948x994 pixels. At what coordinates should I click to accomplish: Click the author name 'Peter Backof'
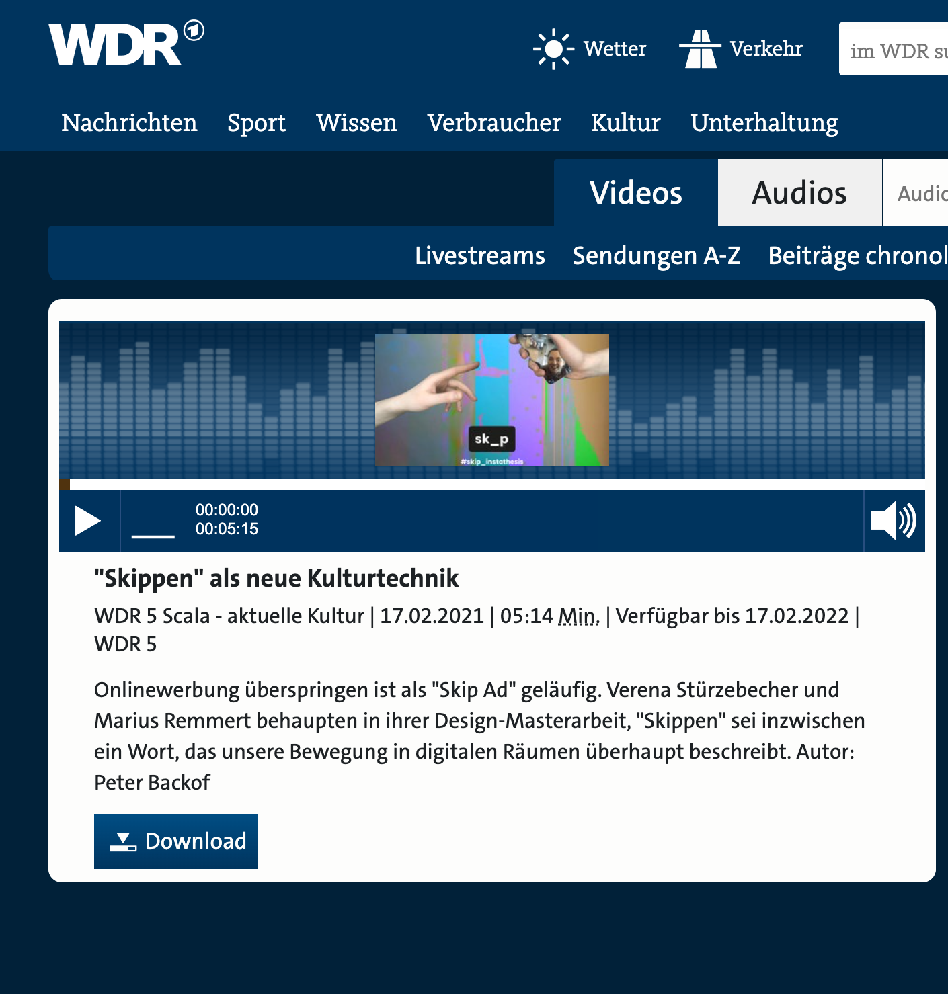click(152, 783)
